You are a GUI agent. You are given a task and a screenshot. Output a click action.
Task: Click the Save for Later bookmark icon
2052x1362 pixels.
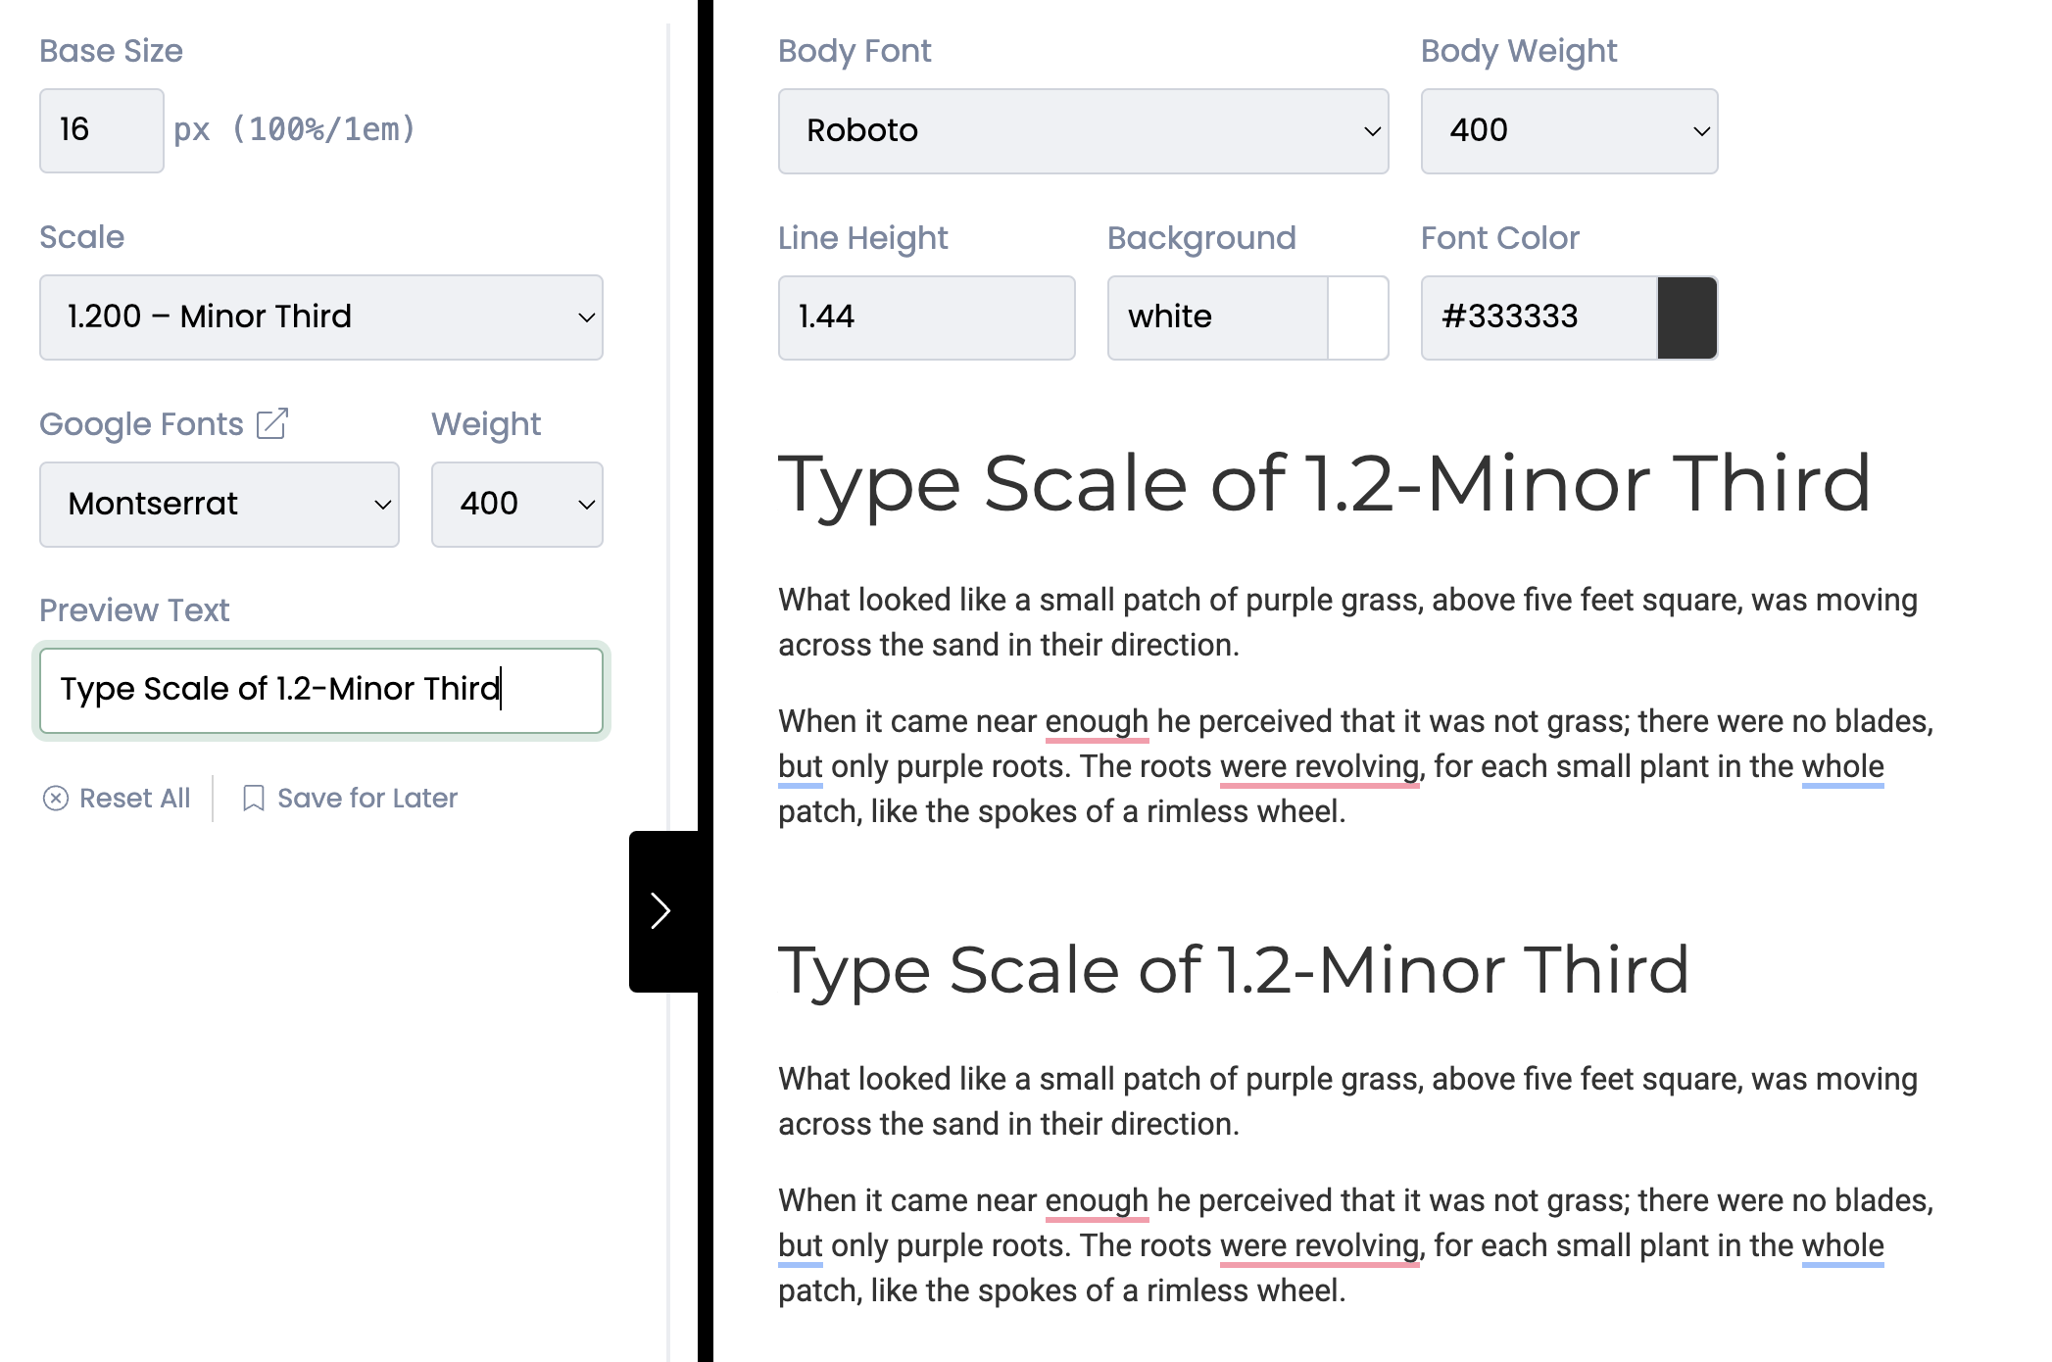click(x=253, y=799)
